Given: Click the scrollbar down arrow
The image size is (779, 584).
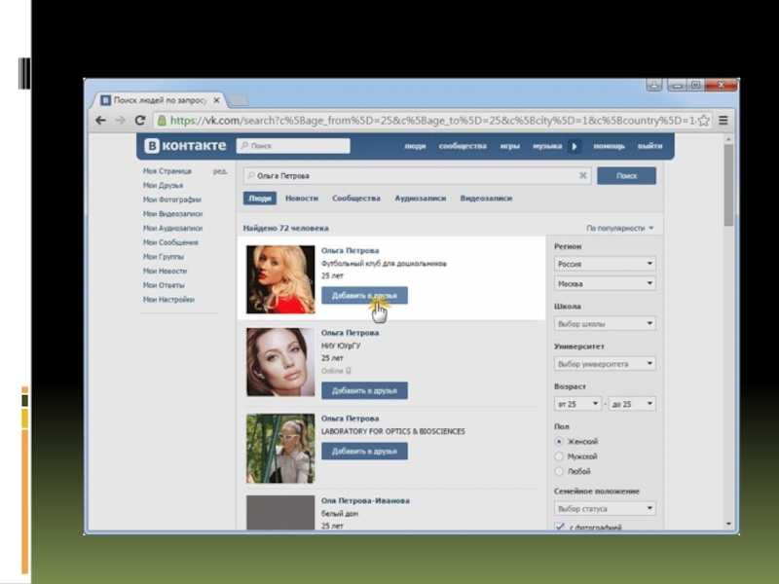Looking at the screenshot, I should coord(728,524).
